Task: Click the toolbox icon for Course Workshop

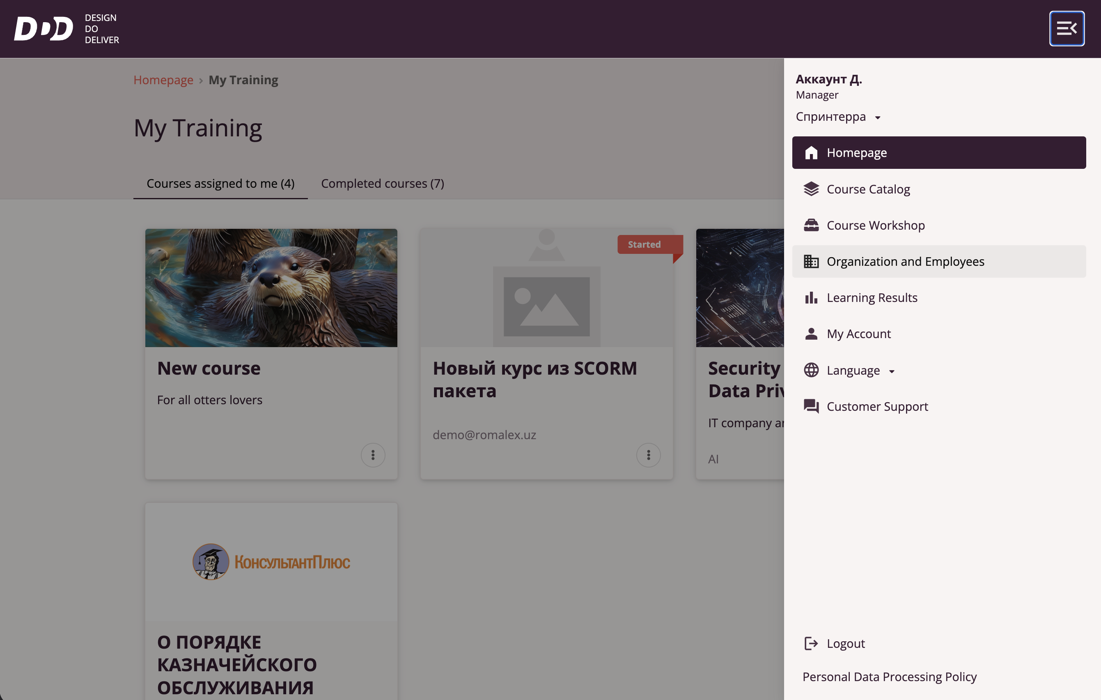Action: tap(811, 225)
